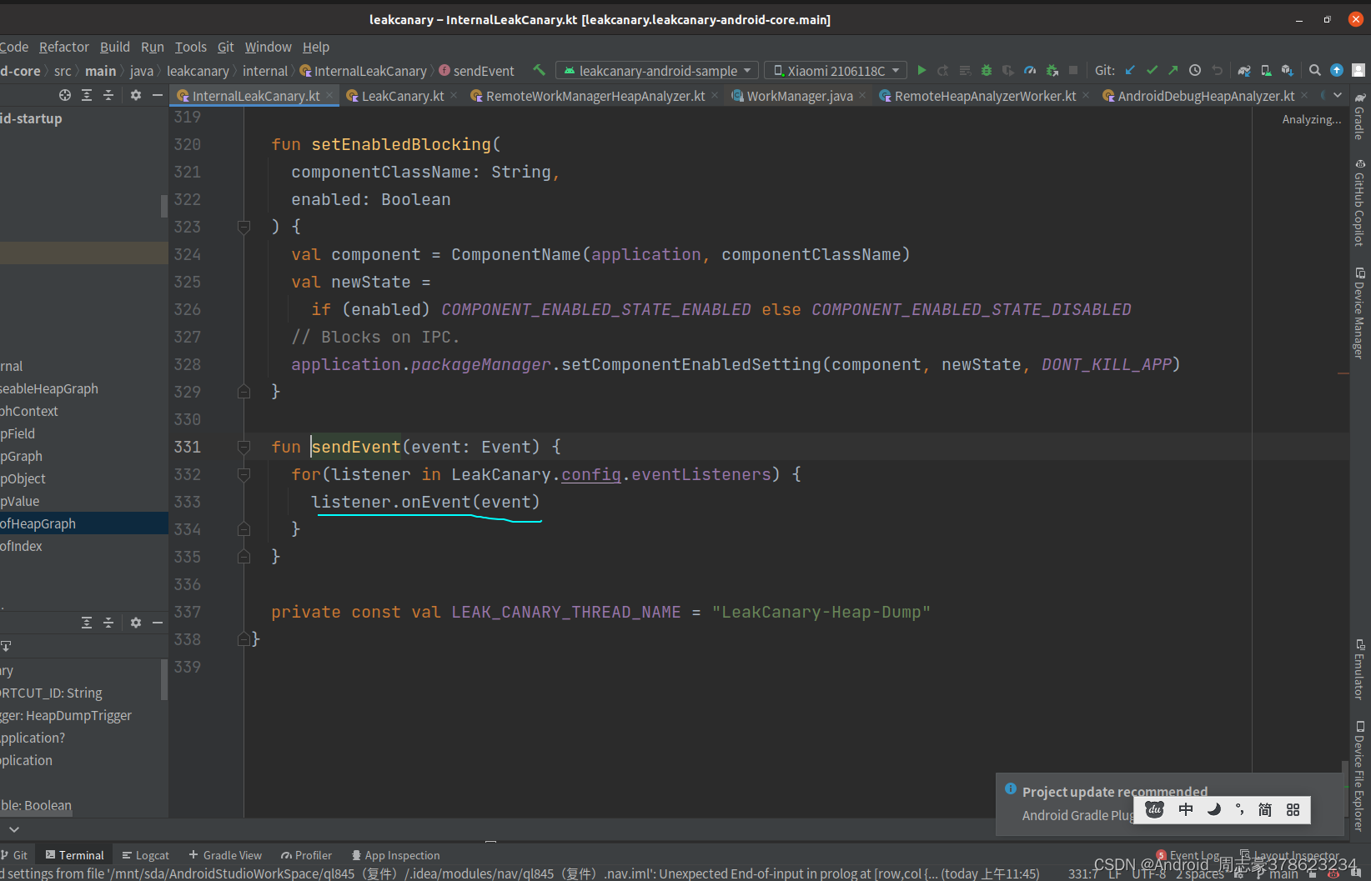
Task: Click fold end marker at line 338
Action: (x=244, y=639)
